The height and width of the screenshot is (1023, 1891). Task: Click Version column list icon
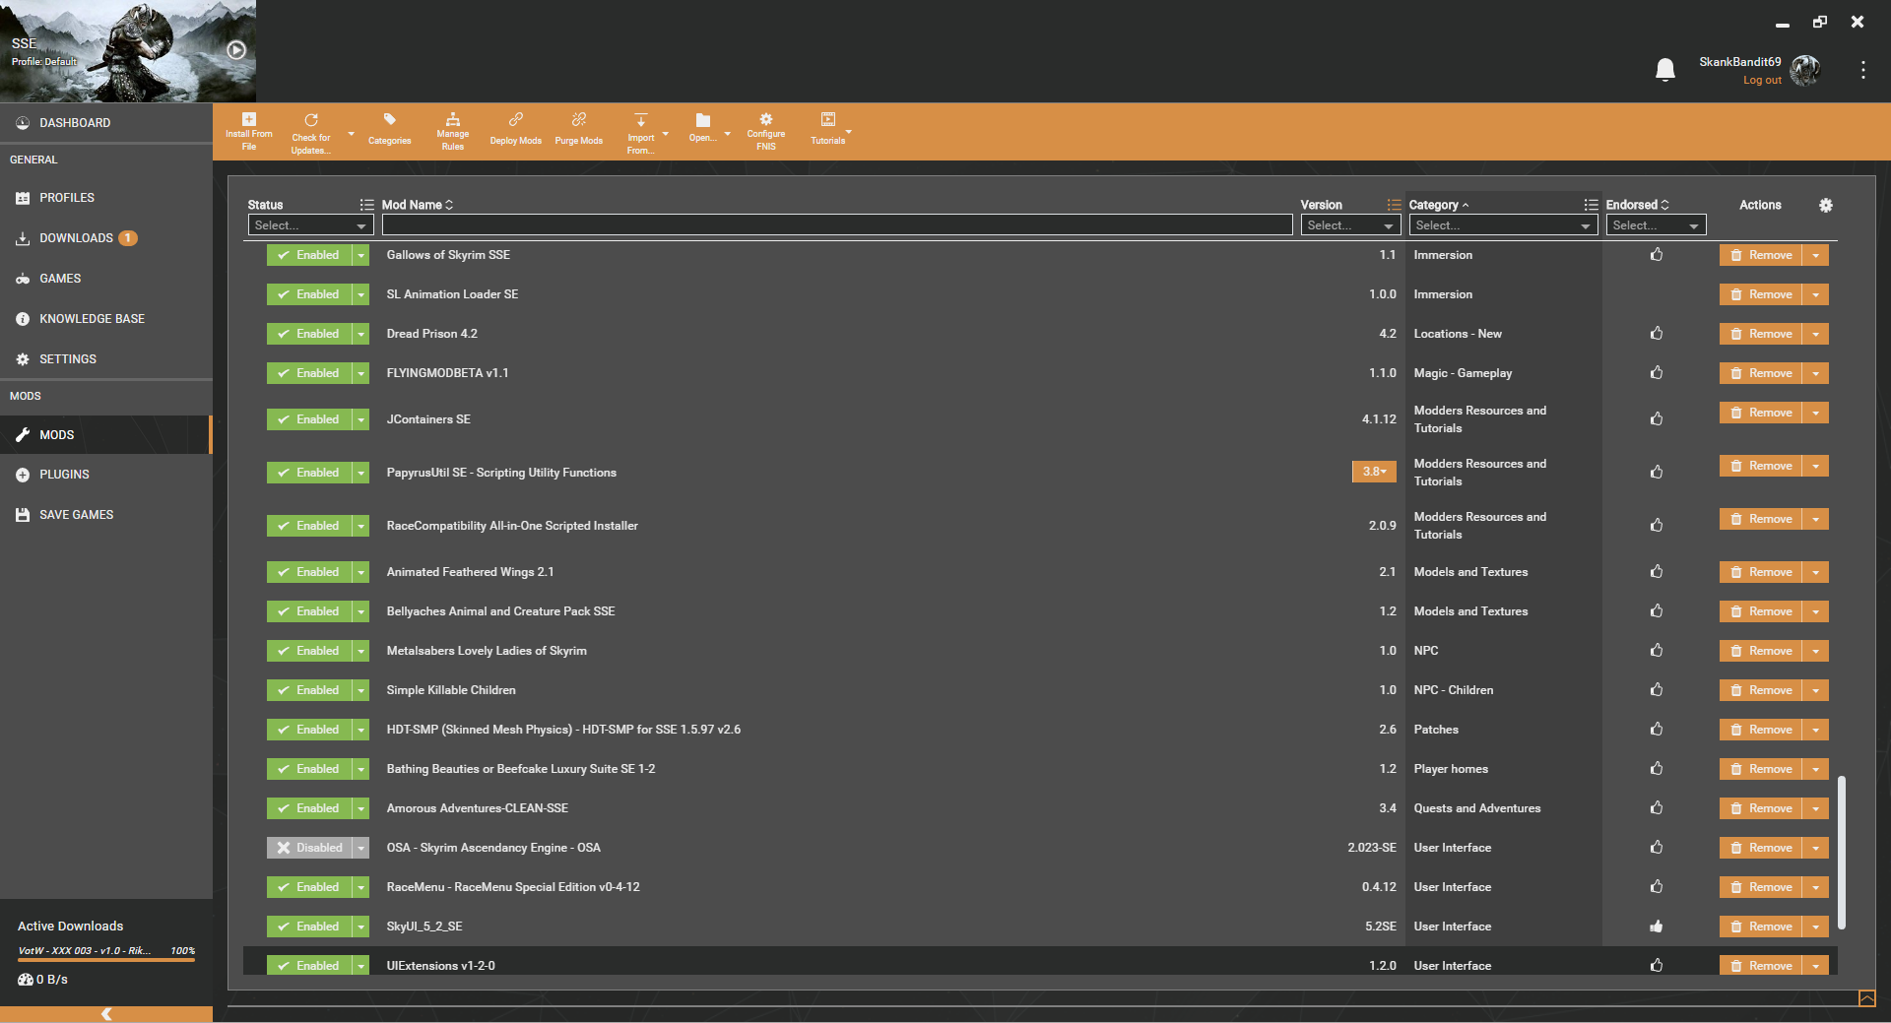click(1394, 205)
